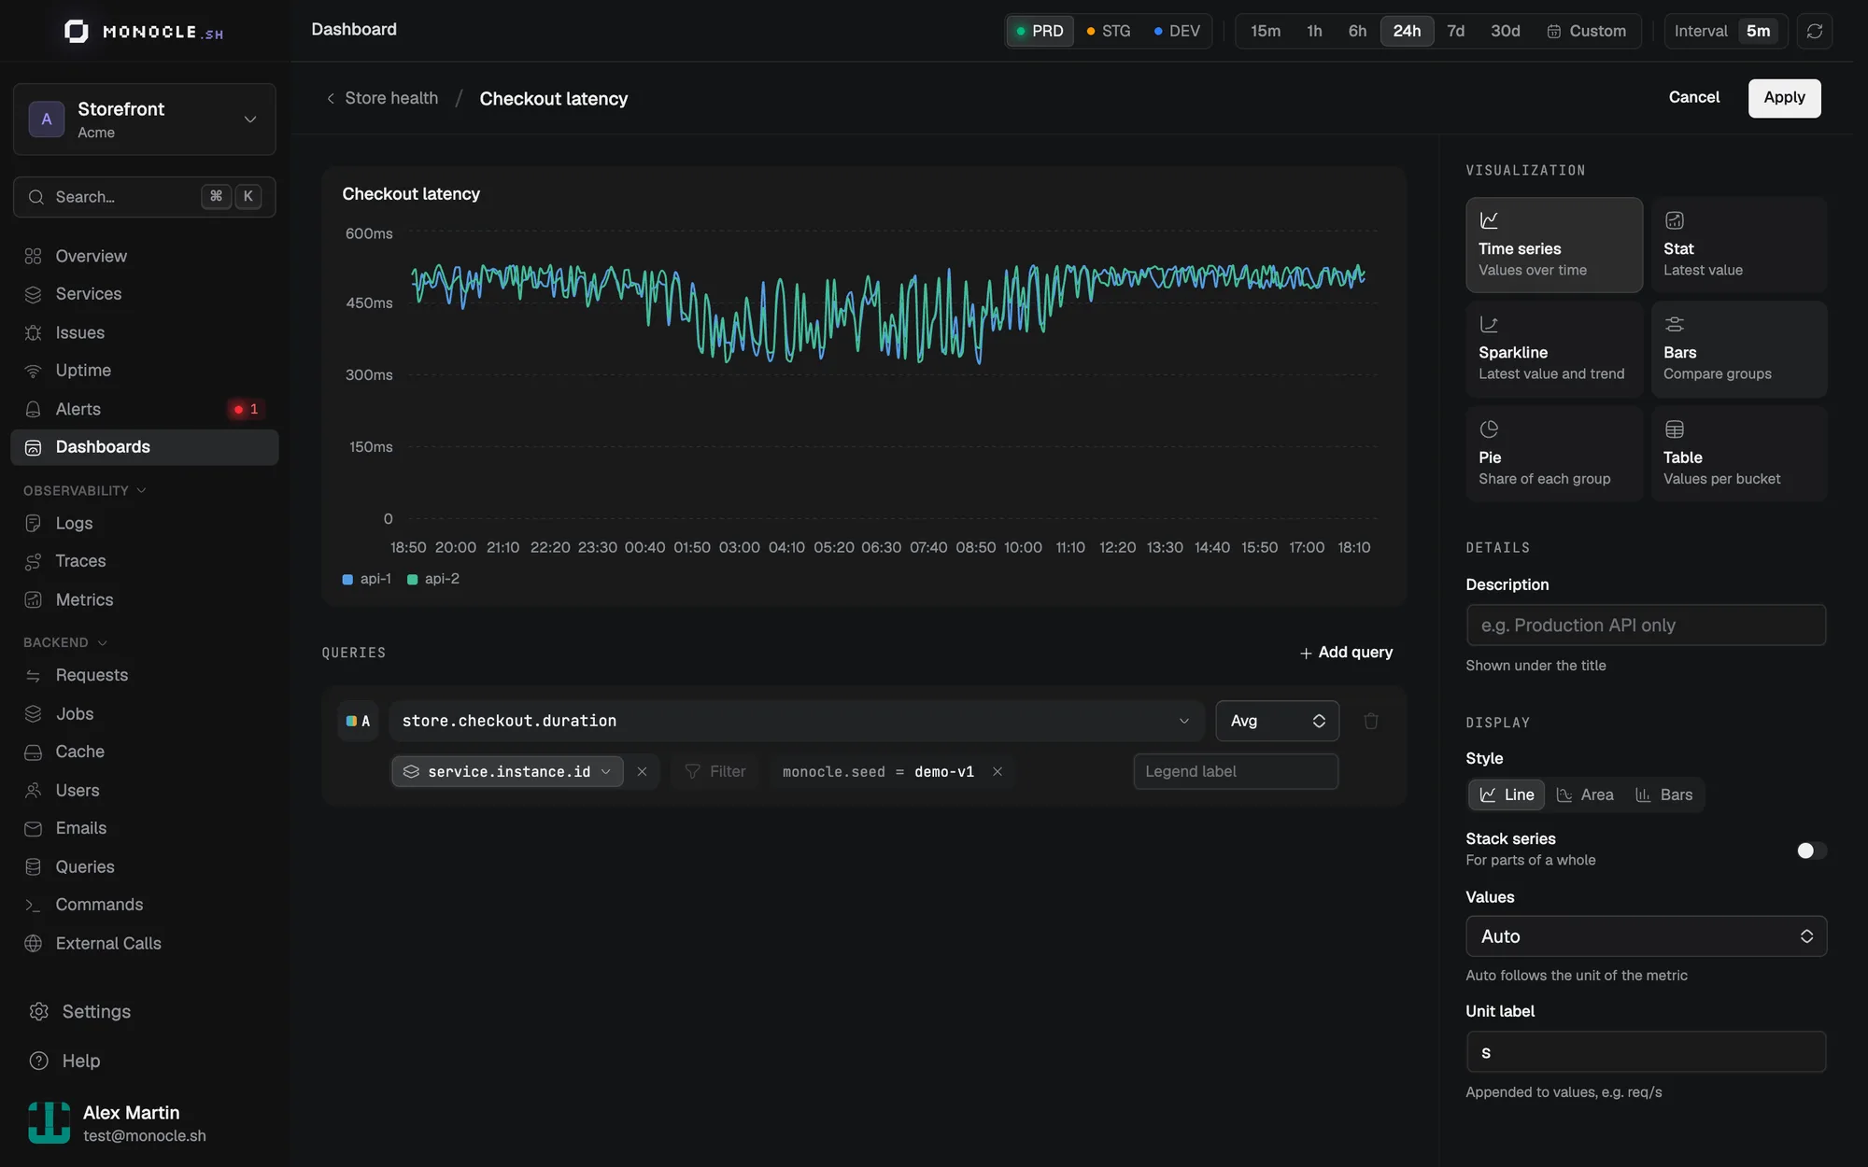The width and height of the screenshot is (1868, 1167).
Task: Go to Traces in the sidebar
Action: pos(145,561)
